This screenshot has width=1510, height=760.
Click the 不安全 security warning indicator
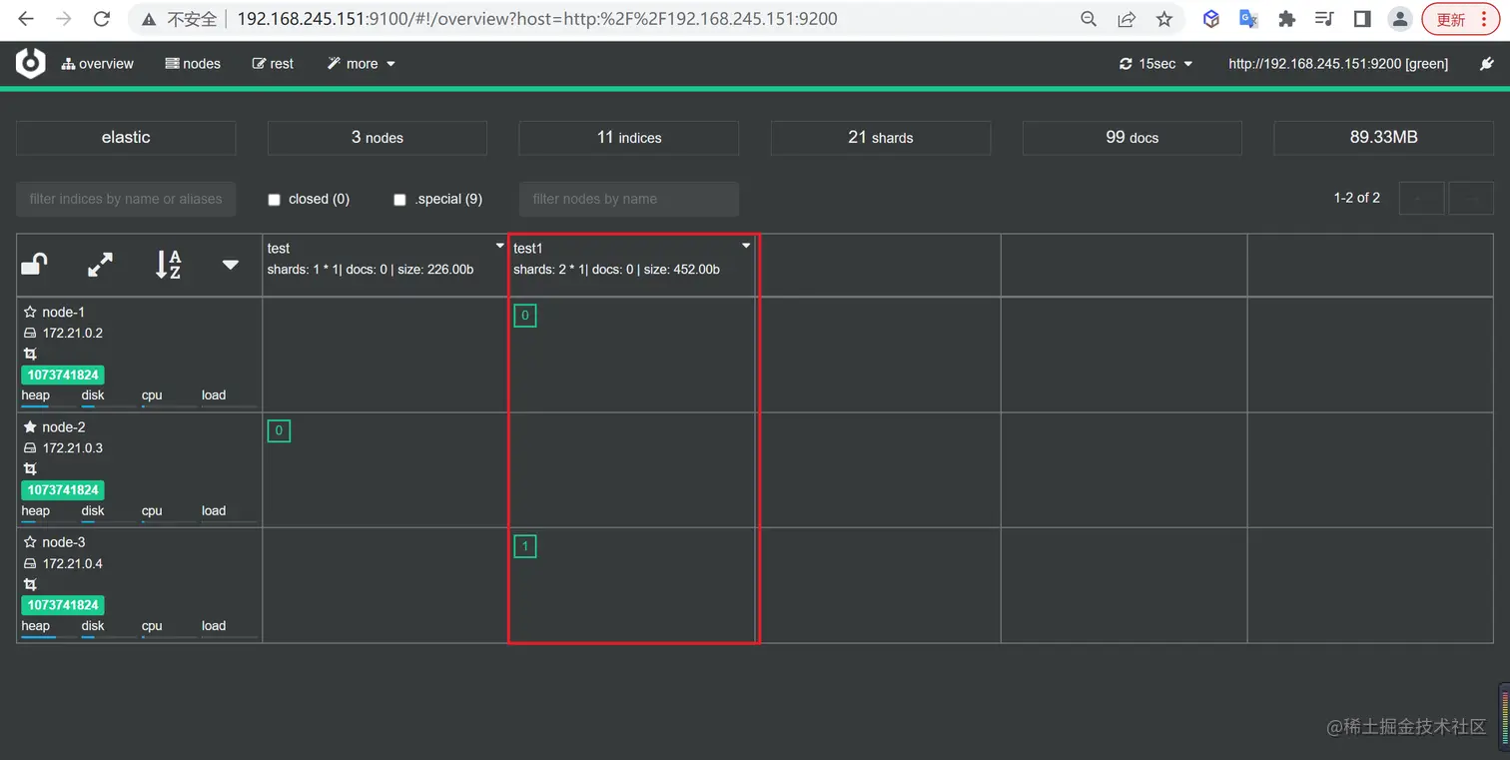179,19
